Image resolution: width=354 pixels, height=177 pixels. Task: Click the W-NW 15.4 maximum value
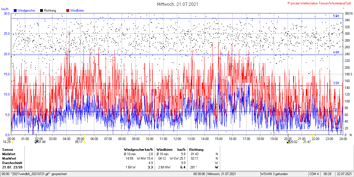[145, 158]
